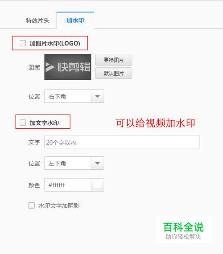Select the 加水印 tab
Image resolution: width=223 pixels, height=254 pixels.
[75, 20]
